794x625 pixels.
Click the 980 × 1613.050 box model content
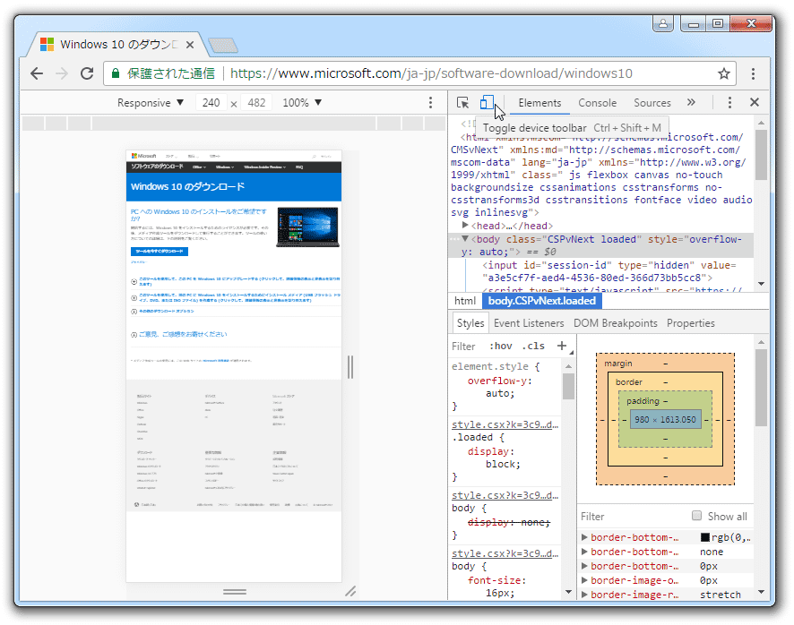click(x=665, y=420)
